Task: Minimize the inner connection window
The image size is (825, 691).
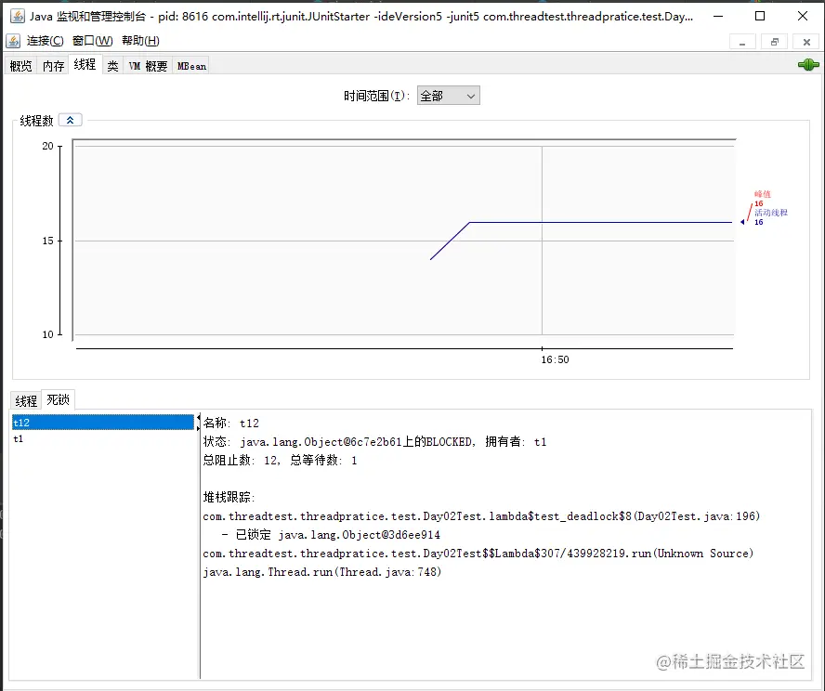Action: (742, 42)
